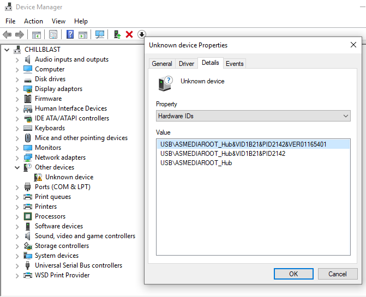Screen dimensions: 366x297
Task: Click the Firmware chip icon
Action: 28,99
